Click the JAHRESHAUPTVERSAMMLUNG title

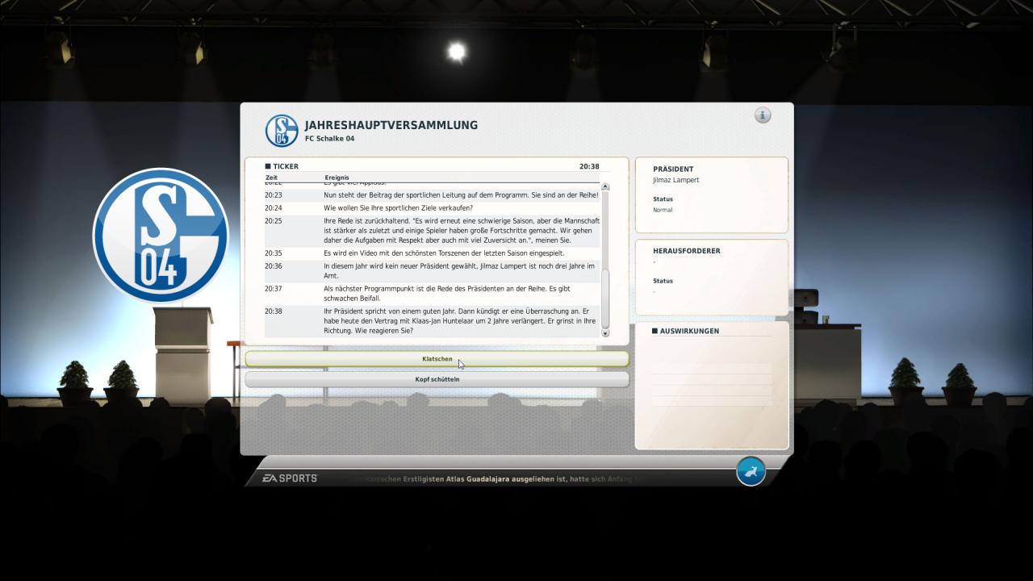tap(391, 125)
